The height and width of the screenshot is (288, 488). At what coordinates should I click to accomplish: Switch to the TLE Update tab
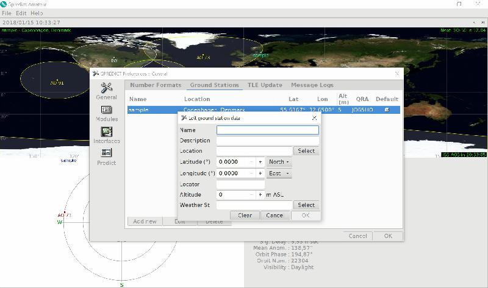265,85
